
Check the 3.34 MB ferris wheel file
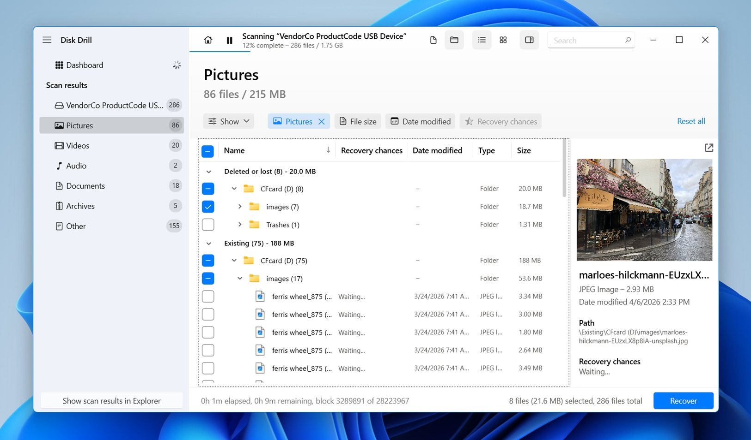(x=208, y=297)
